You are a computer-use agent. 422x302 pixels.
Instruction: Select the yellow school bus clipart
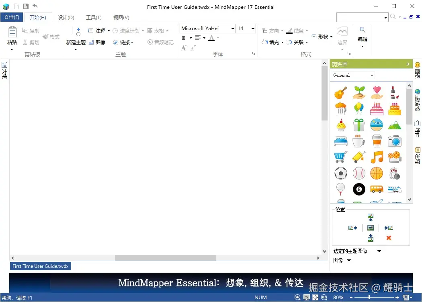pyautogui.click(x=377, y=189)
